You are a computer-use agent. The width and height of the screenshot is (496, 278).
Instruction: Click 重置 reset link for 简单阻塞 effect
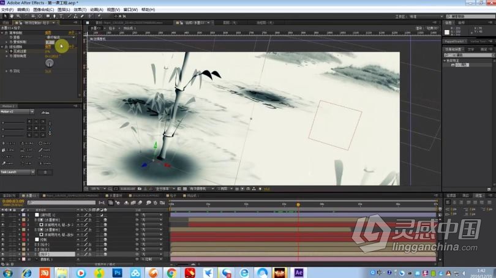coord(48,32)
